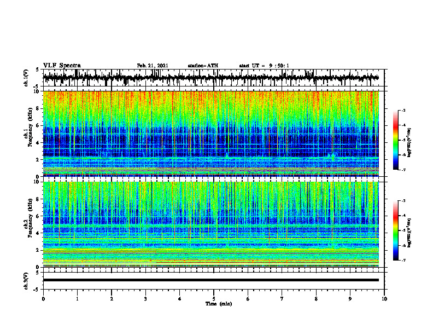Click inside the ch.2 spectrogram panel
The height and width of the screenshot is (335, 433).
211,224
